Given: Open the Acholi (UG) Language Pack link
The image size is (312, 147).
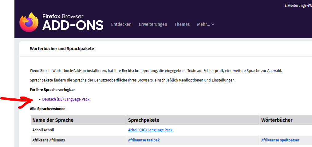Looking at the screenshot, I should [x=150, y=130].
